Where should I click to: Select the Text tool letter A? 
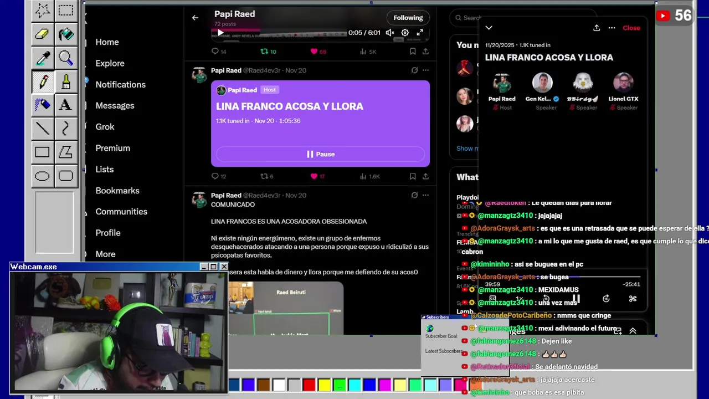[66, 105]
